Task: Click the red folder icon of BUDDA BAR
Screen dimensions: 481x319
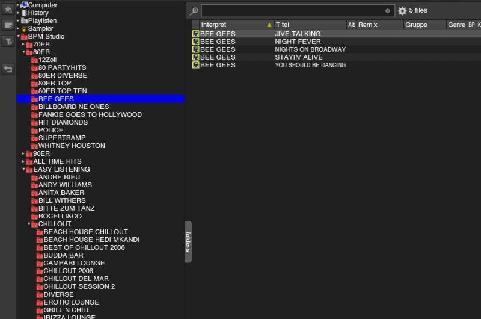Action: tap(40, 255)
